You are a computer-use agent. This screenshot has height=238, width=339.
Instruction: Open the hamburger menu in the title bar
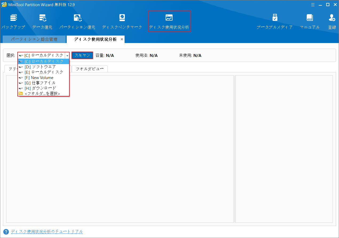[x=313, y=5]
